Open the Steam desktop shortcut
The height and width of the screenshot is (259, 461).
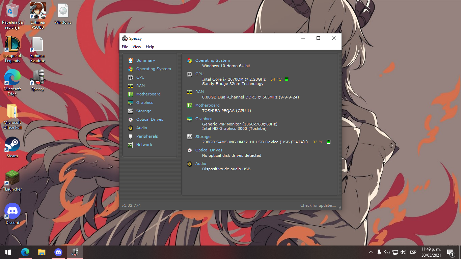point(12,147)
